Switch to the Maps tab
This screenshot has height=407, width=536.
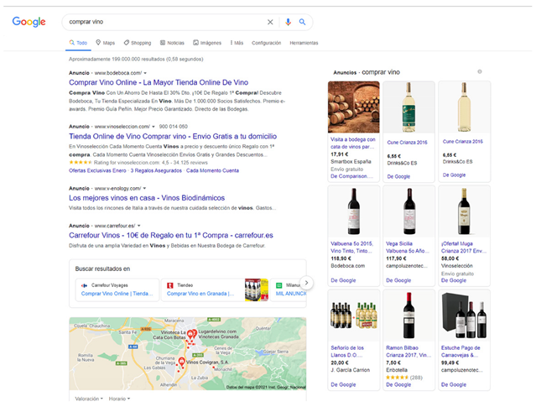point(106,42)
